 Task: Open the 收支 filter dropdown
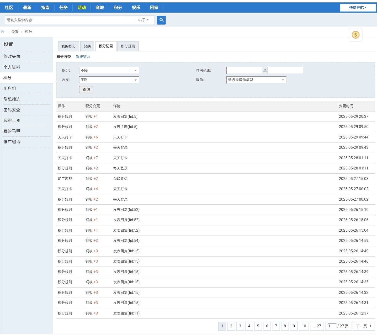[x=109, y=80]
